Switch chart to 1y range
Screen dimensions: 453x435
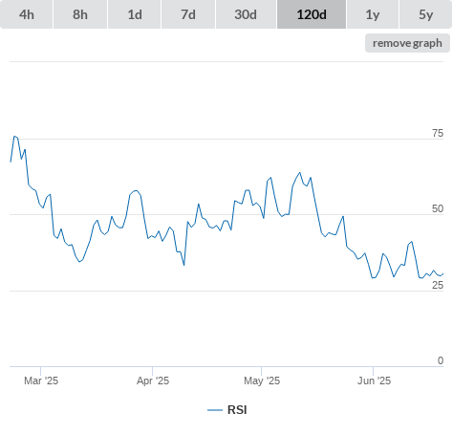[x=373, y=14]
